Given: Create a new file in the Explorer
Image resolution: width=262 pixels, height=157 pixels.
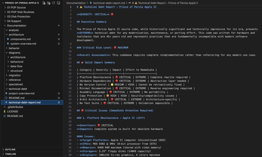Looking at the screenshot, I should point(44,2).
